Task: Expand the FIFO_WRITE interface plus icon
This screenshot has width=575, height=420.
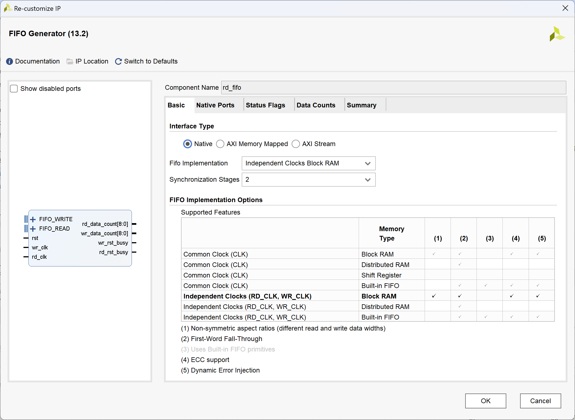Action: click(x=33, y=219)
